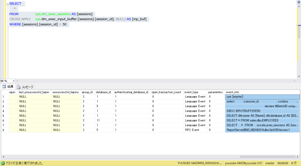301x166 pixels.
Task: Select the group_id column header
Action: pyautogui.click(x=88, y=92)
